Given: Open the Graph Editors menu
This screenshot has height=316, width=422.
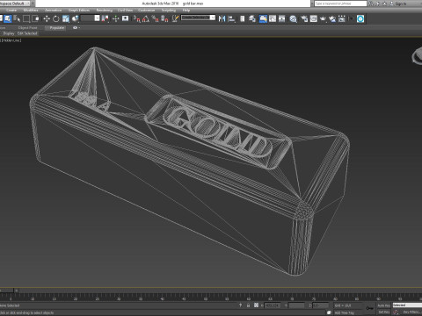Looking at the screenshot, I should pos(79,11).
